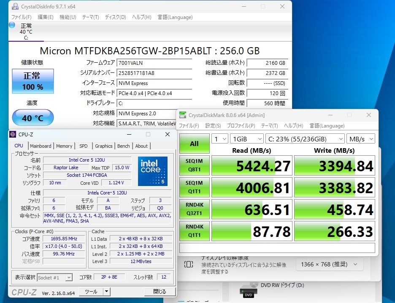Run the SEQ1M Q8T1 test
This screenshot has width=395, height=303.
(194, 165)
